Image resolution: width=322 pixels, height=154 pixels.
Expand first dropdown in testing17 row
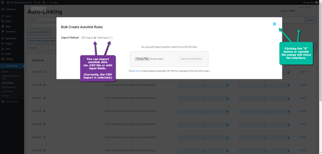pos(203,99)
